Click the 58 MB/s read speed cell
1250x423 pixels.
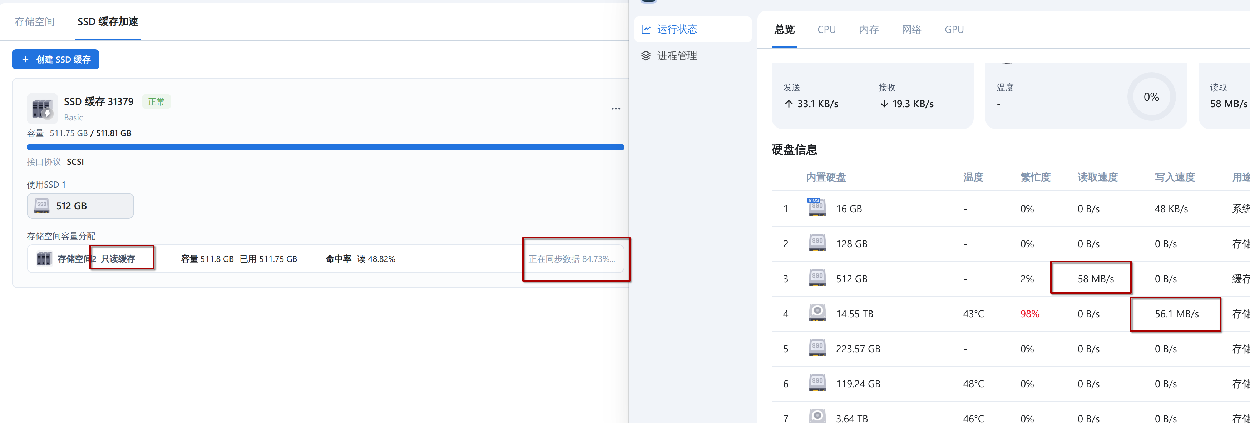click(1095, 279)
